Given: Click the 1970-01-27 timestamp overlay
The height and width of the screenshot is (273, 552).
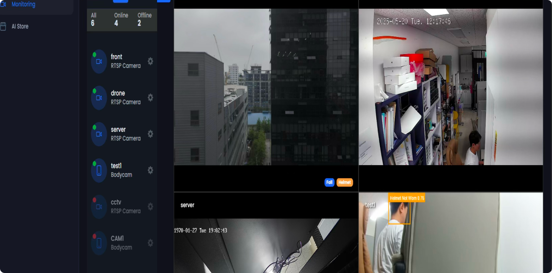Looking at the screenshot, I should tap(201, 230).
